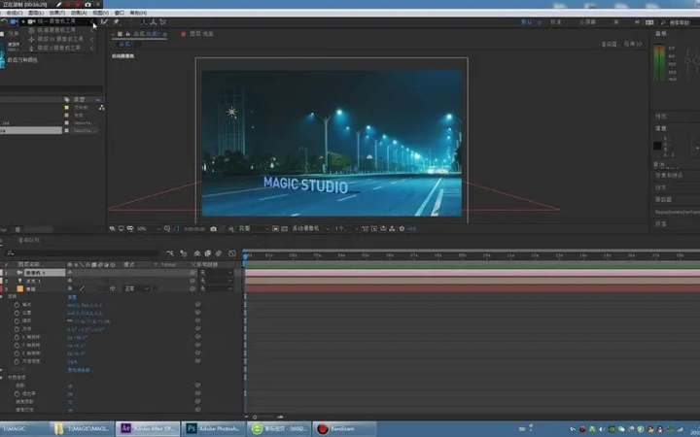Viewport: 700px width, 437px height.
Task: Click project flowchart icon beside type column
Action: pos(102,108)
